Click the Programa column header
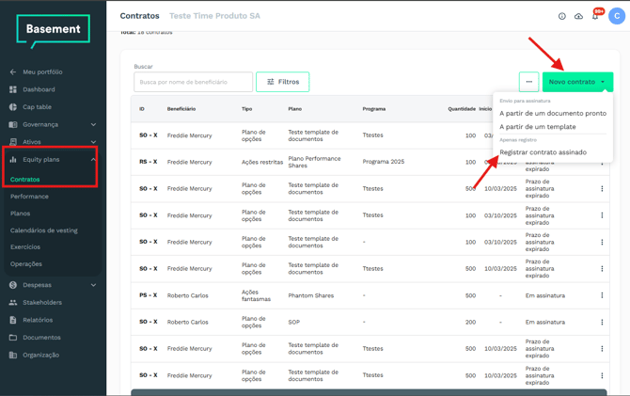The image size is (630, 396). click(374, 109)
